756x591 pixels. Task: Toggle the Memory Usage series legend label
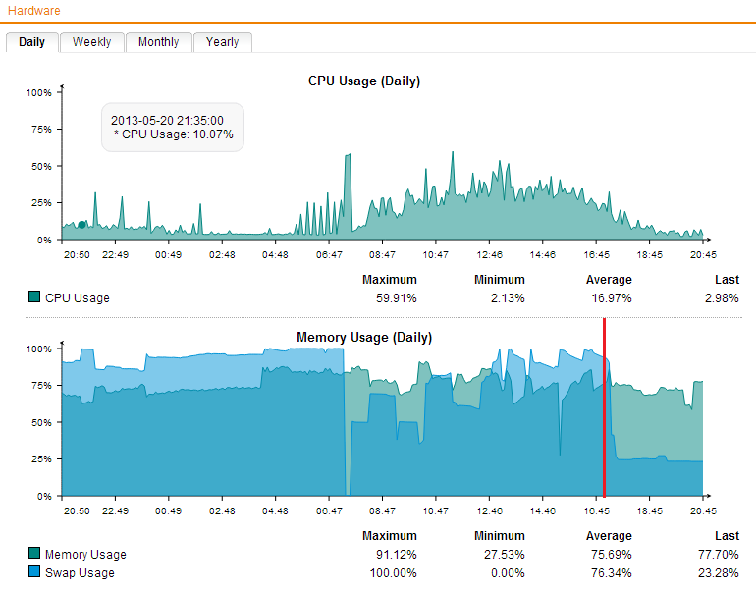pos(85,555)
